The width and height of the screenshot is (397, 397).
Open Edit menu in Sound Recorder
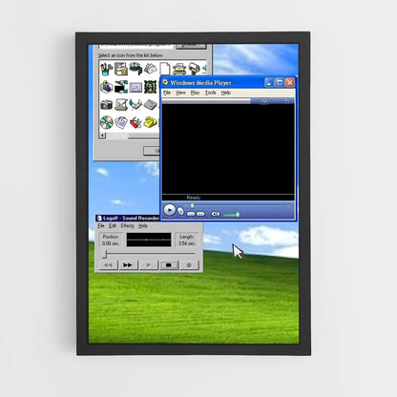(x=113, y=226)
